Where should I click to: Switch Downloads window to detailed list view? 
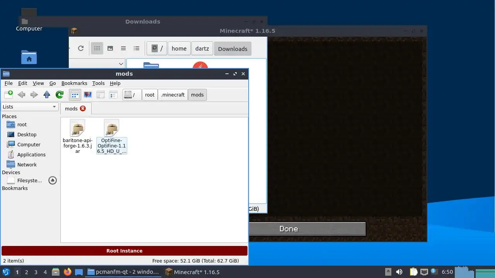pyautogui.click(x=137, y=48)
